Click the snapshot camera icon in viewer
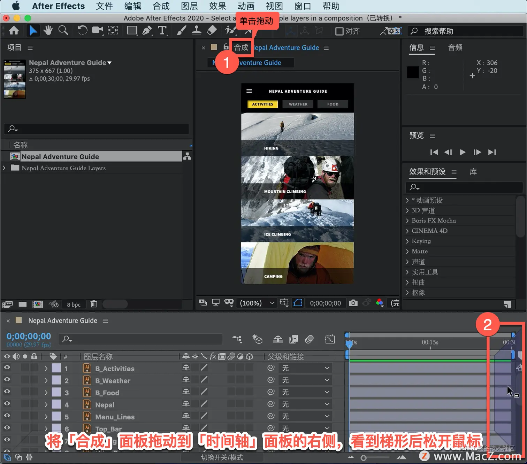The image size is (527, 464). point(353,303)
